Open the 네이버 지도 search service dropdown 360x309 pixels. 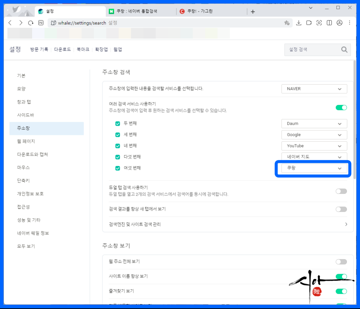click(314, 156)
